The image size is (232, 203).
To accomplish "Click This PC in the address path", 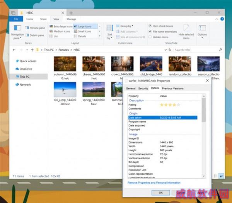I will click(x=49, y=50).
